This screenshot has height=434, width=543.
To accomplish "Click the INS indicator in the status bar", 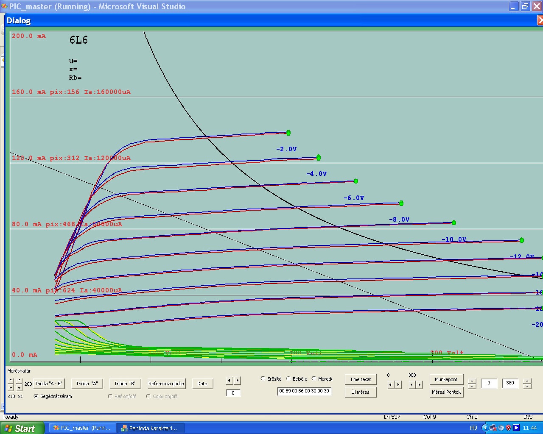I will point(528,417).
